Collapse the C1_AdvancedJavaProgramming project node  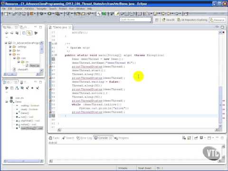(x=6, y=43)
